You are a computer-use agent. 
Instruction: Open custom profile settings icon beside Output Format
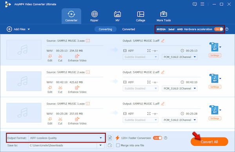click(x=110, y=138)
